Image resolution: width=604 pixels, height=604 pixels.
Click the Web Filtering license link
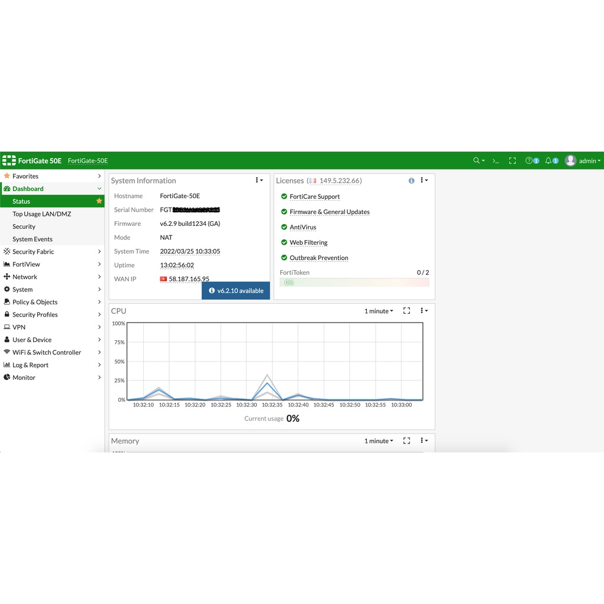coord(308,242)
